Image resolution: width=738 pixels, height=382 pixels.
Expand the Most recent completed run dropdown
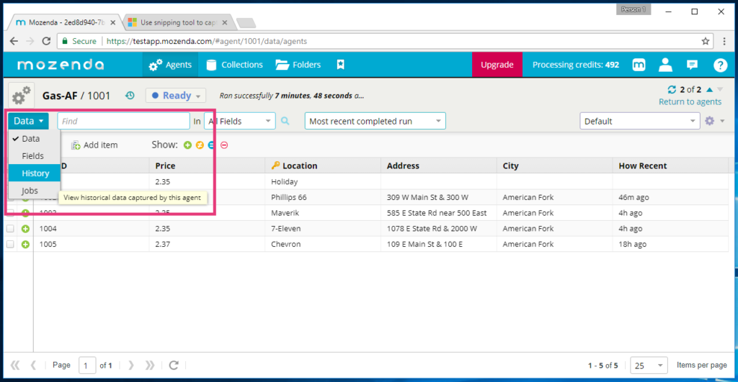(375, 122)
